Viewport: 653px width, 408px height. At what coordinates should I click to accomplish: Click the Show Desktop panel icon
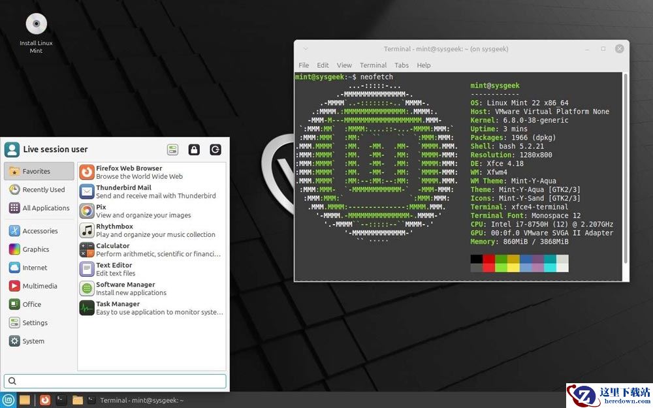[x=25, y=400]
